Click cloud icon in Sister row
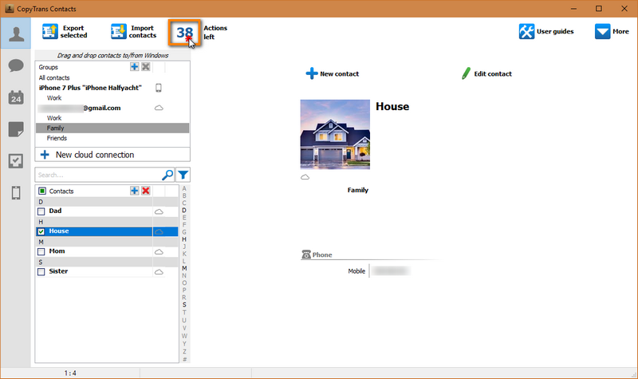This screenshot has height=379, width=638. point(159,272)
